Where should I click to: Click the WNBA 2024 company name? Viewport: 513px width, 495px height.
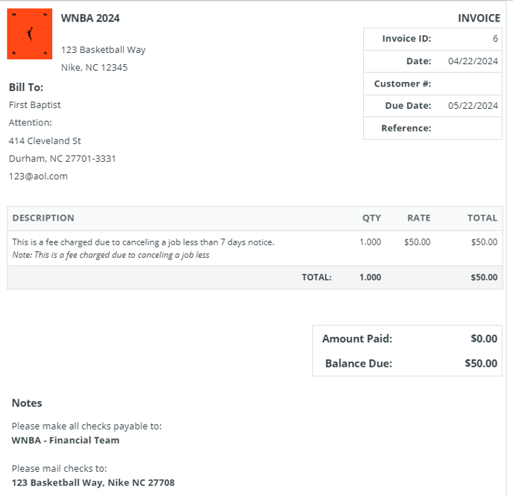(90, 18)
